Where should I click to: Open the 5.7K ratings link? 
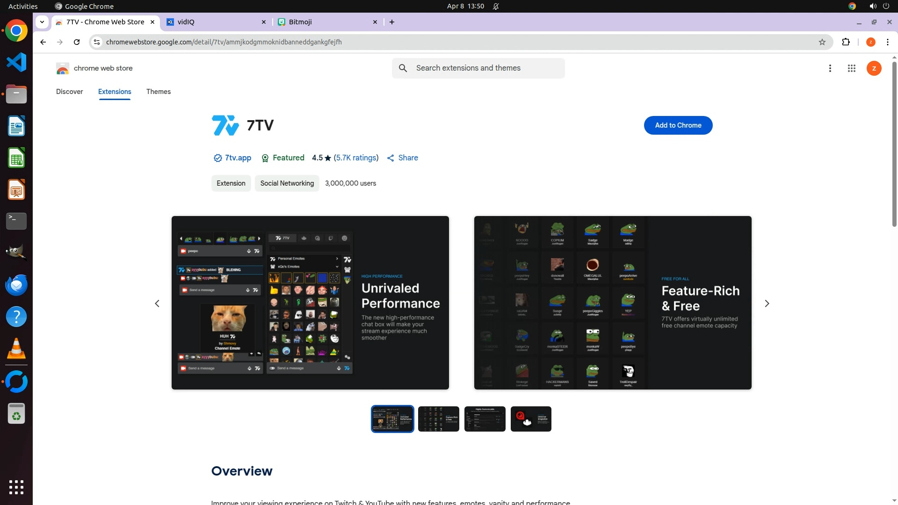pyautogui.click(x=356, y=158)
